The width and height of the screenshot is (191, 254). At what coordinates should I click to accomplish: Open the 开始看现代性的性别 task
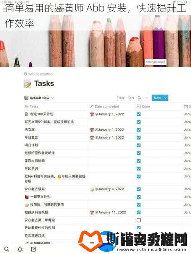40,228
